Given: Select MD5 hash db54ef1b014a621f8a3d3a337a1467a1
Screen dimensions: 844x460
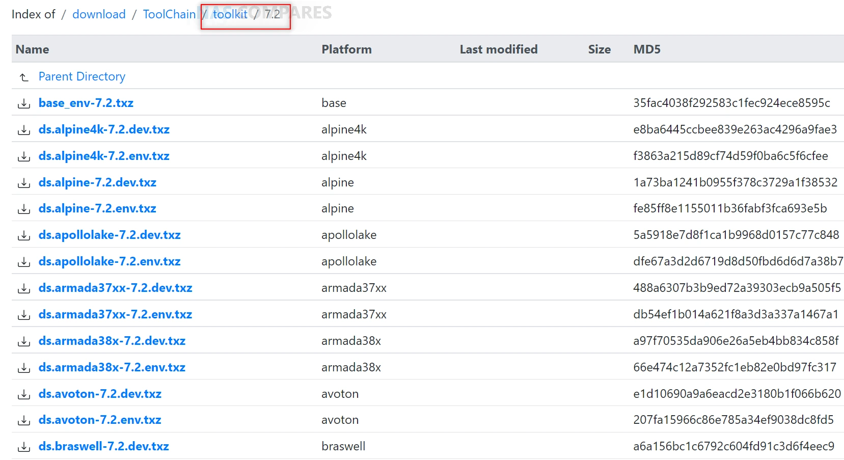Looking at the screenshot, I should (736, 314).
